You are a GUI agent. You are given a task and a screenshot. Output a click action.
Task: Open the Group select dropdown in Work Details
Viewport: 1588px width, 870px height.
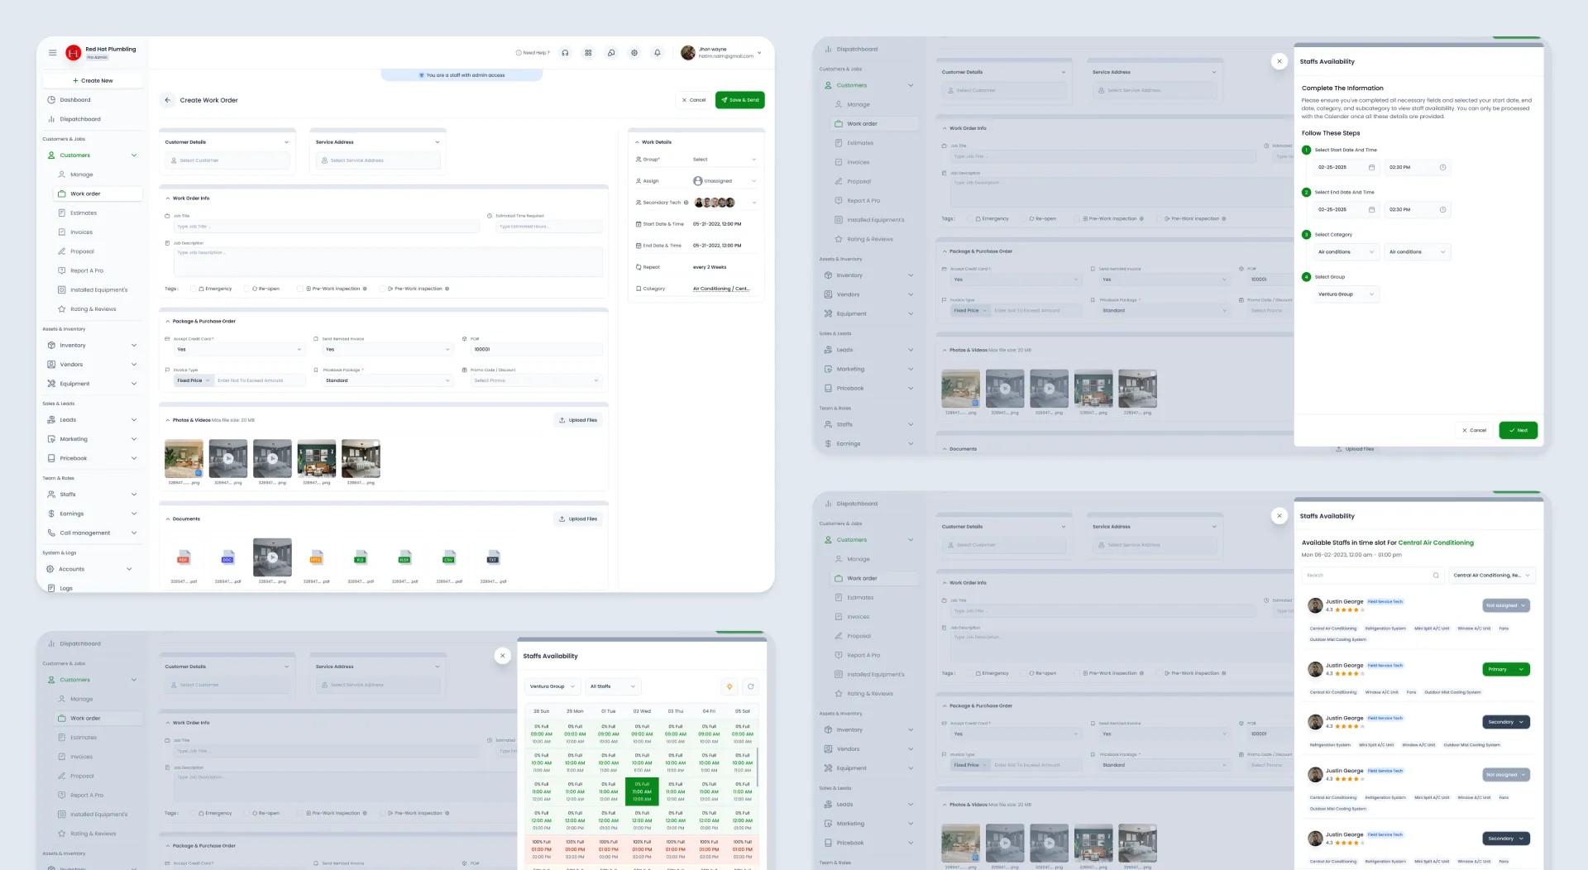coord(724,160)
